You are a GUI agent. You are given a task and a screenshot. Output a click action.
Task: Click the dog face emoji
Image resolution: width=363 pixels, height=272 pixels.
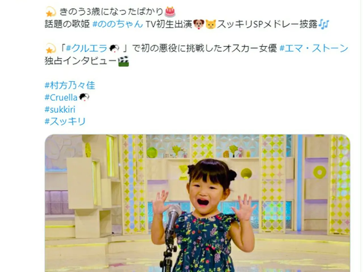pos(199,24)
